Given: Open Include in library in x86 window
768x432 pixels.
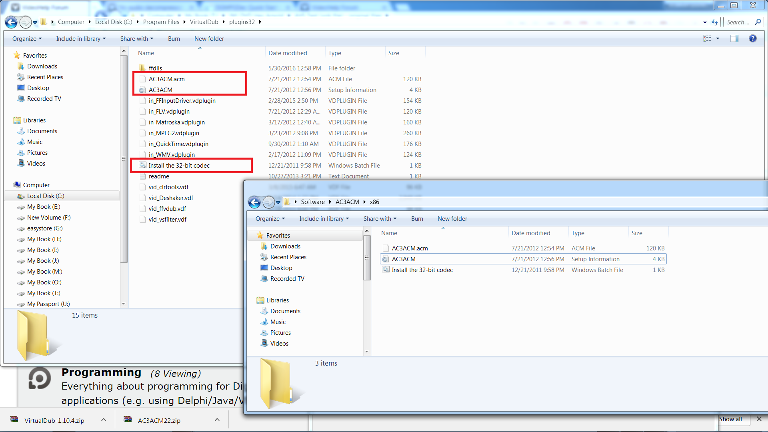Looking at the screenshot, I should [324, 219].
